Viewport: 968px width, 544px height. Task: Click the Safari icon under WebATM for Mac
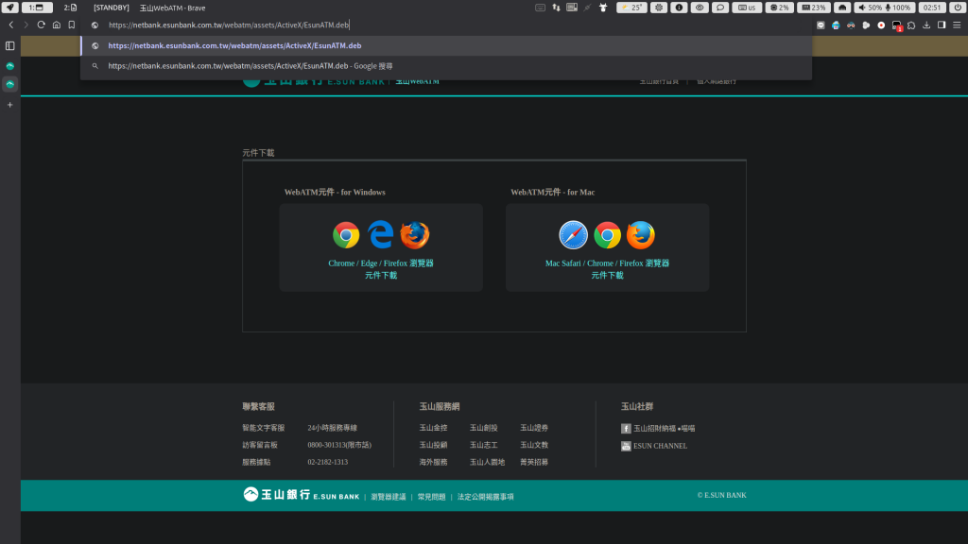pos(574,235)
